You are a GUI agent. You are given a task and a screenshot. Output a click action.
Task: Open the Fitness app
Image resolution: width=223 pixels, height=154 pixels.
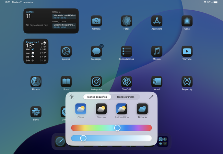(36, 81)
